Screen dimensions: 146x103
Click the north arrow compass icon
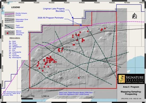[135, 16]
